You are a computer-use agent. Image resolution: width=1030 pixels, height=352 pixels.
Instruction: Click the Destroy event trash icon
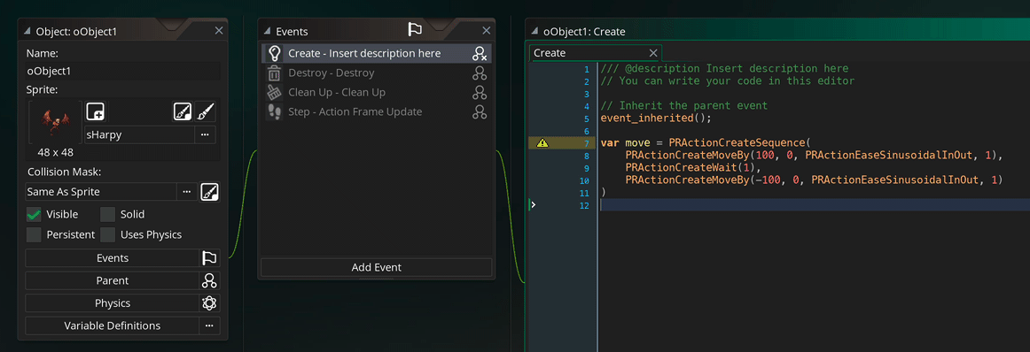(x=276, y=73)
